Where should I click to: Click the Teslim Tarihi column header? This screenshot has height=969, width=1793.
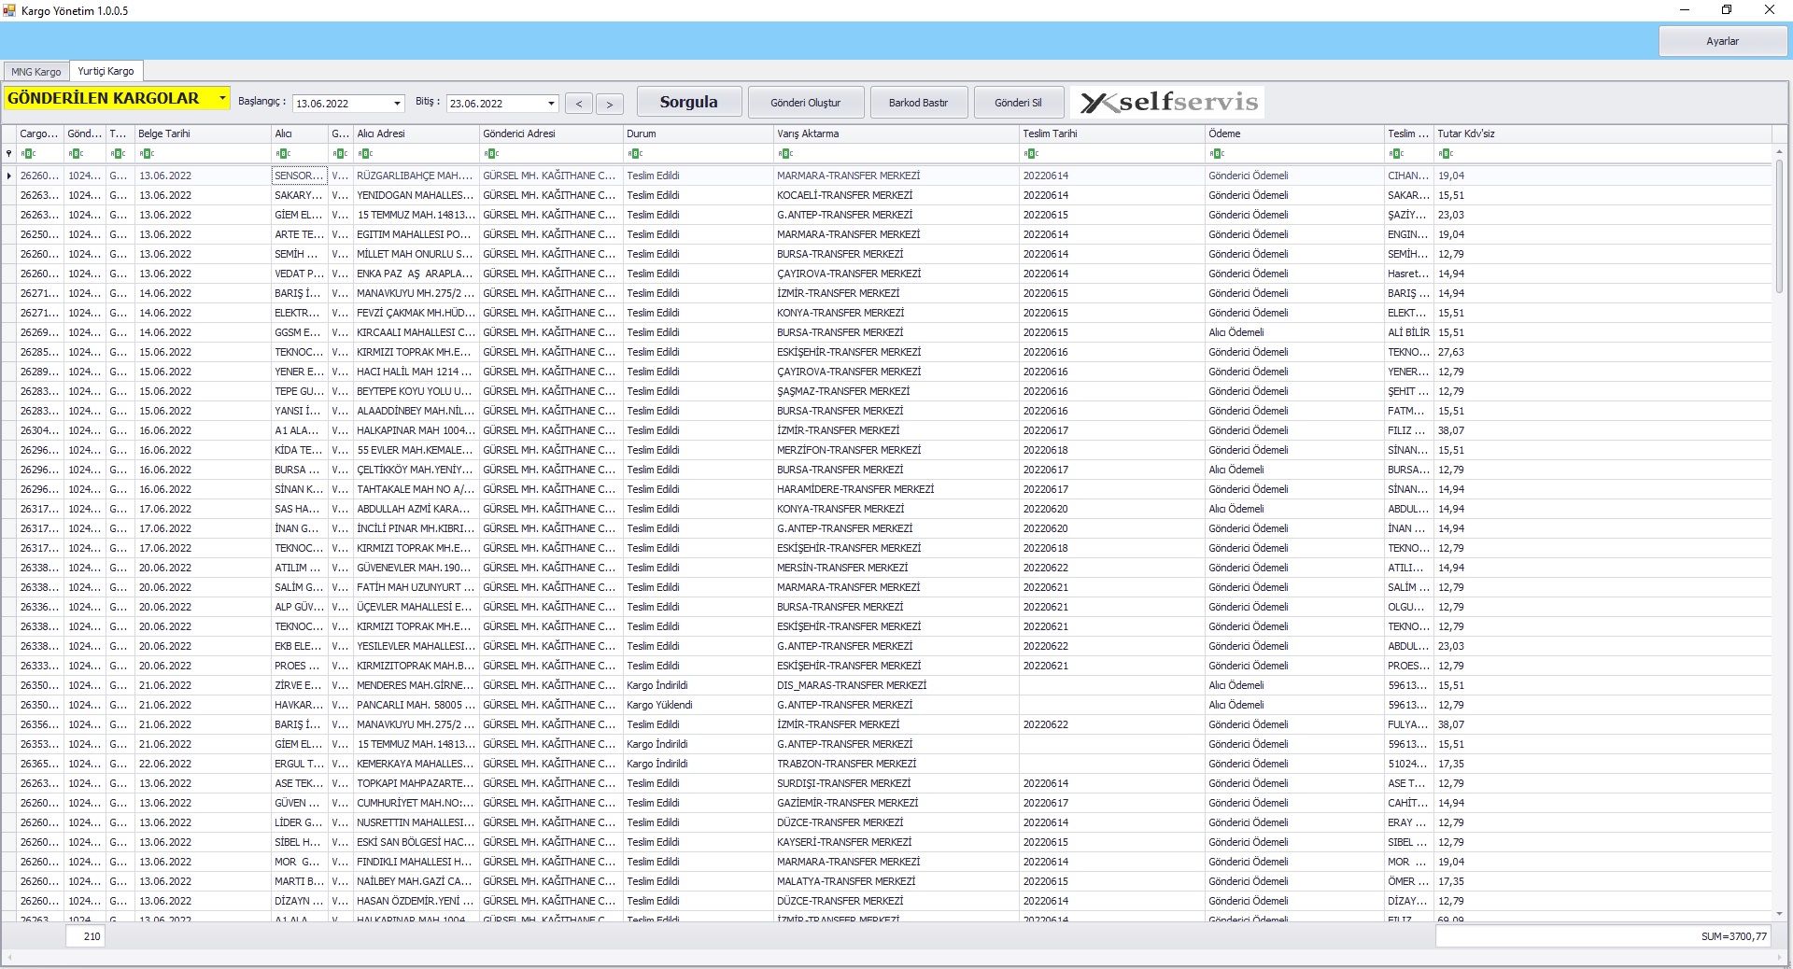pos(1112,133)
